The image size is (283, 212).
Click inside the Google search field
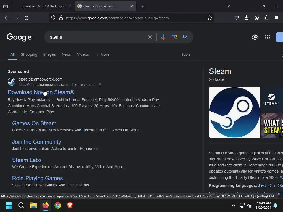pyautogui.click(x=98, y=37)
